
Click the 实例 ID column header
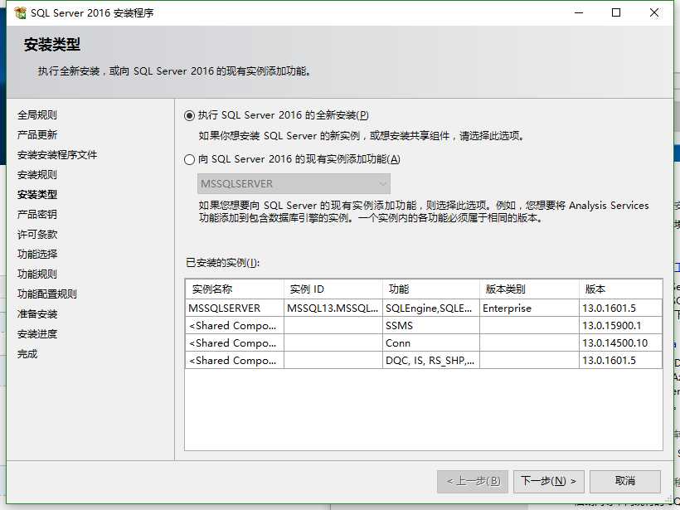point(333,289)
